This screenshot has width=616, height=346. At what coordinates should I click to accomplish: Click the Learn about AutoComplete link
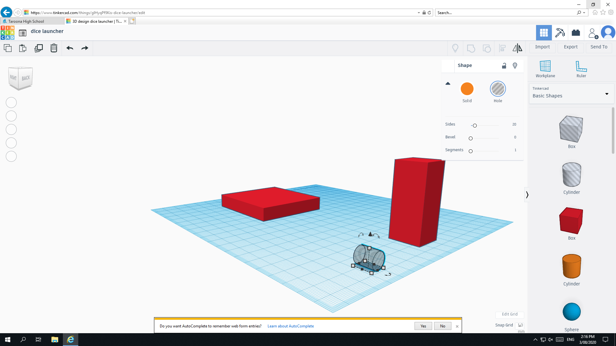tap(290, 326)
